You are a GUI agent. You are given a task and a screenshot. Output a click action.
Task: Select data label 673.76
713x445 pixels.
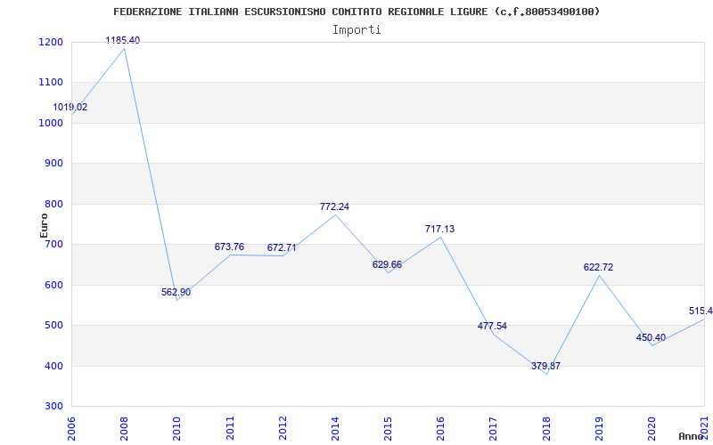[230, 247]
